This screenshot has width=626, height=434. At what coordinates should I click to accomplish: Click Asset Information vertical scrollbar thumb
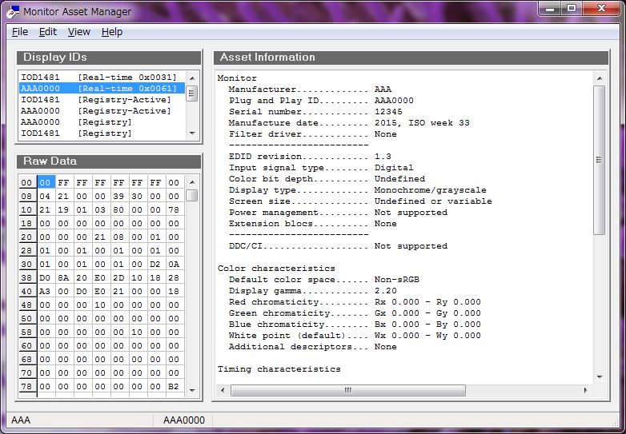600,160
